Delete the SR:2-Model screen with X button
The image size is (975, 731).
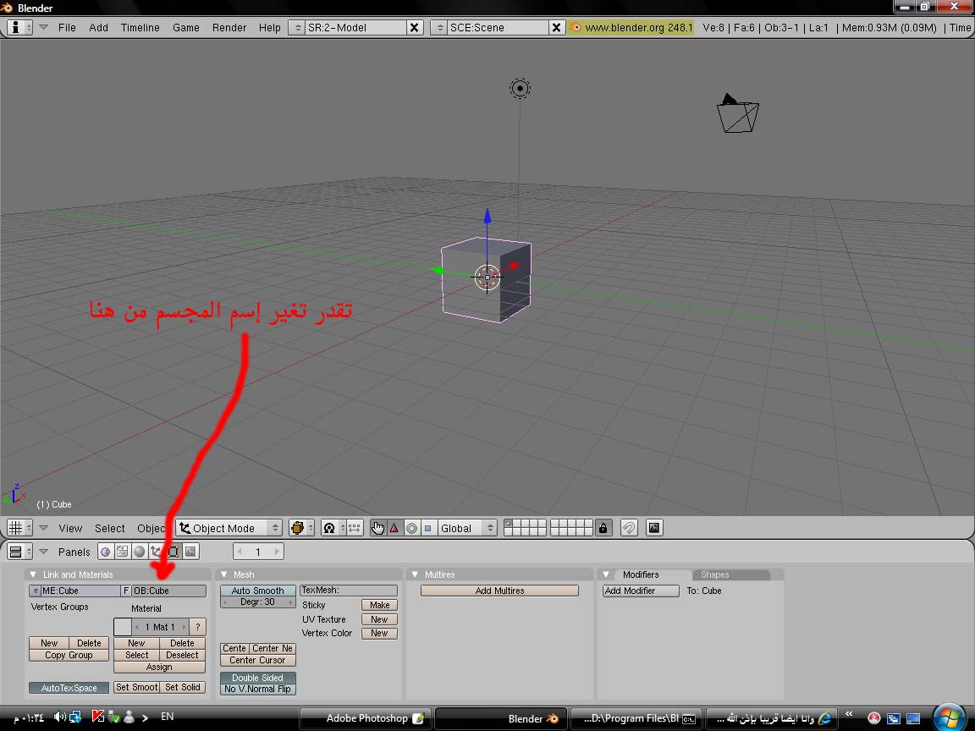coord(415,27)
